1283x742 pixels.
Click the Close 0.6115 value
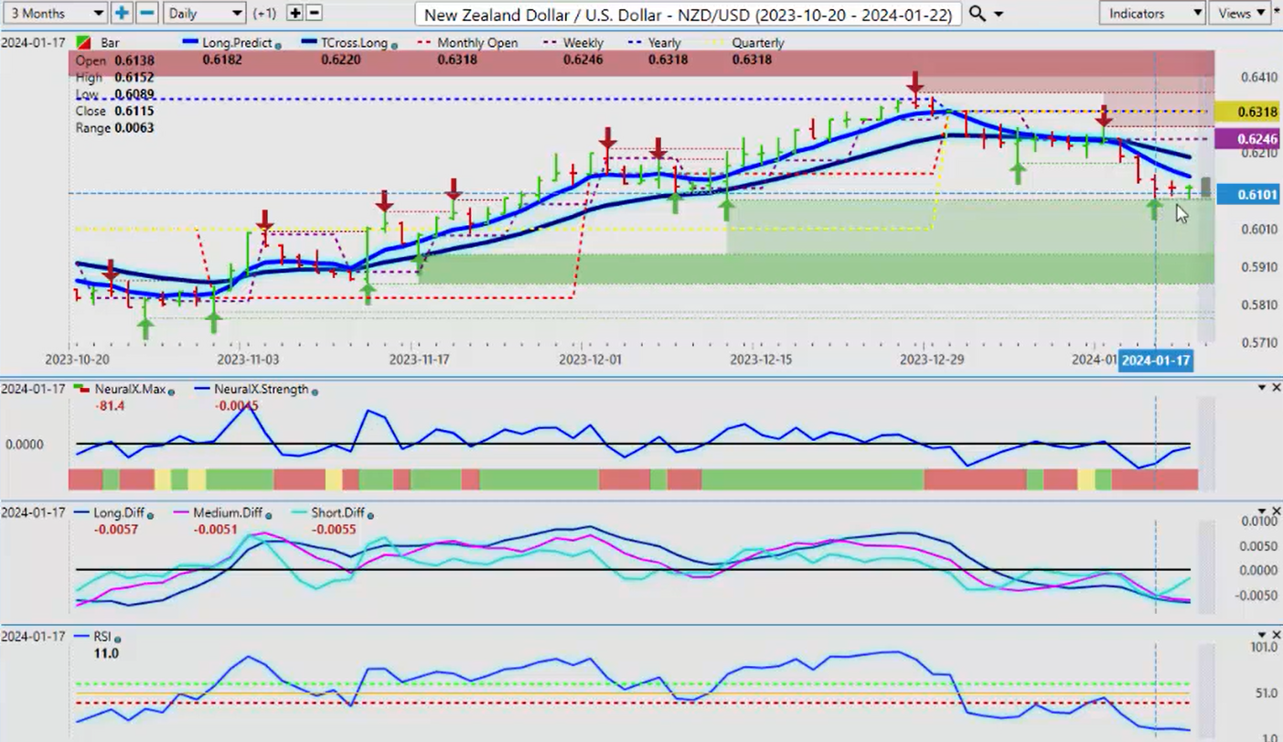point(134,111)
